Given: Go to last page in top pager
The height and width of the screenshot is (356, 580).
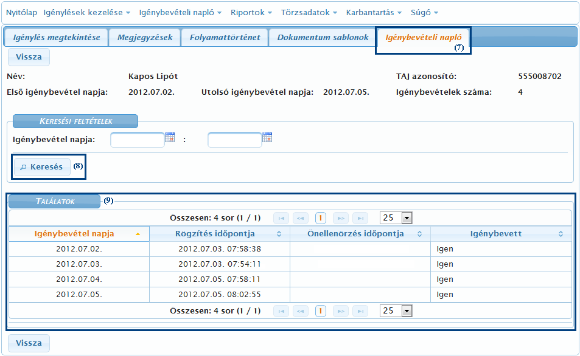Looking at the screenshot, I should 360,218.
